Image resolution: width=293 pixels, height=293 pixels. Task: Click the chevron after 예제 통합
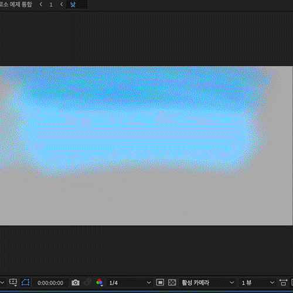tap(41, 4)
